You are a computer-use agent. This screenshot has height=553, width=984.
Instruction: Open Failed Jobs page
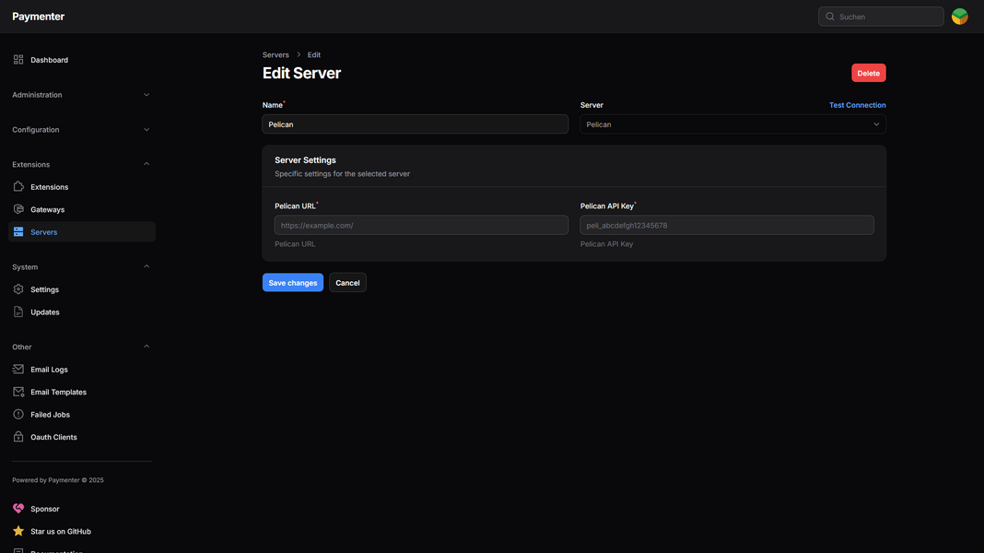click(82, 414)
